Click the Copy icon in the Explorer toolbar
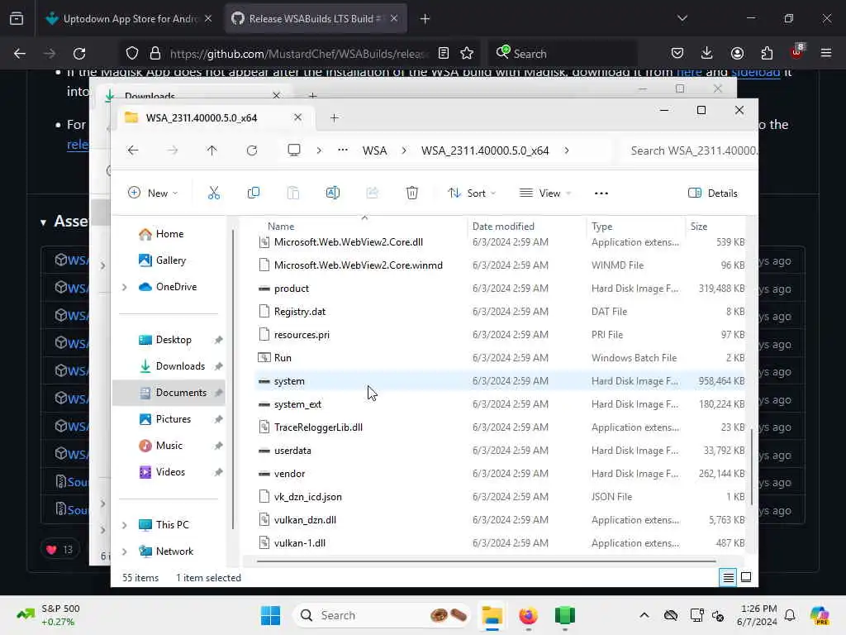The height and width of the screenshot is (635, 846). pyautogui.click(x=253, y=193)
